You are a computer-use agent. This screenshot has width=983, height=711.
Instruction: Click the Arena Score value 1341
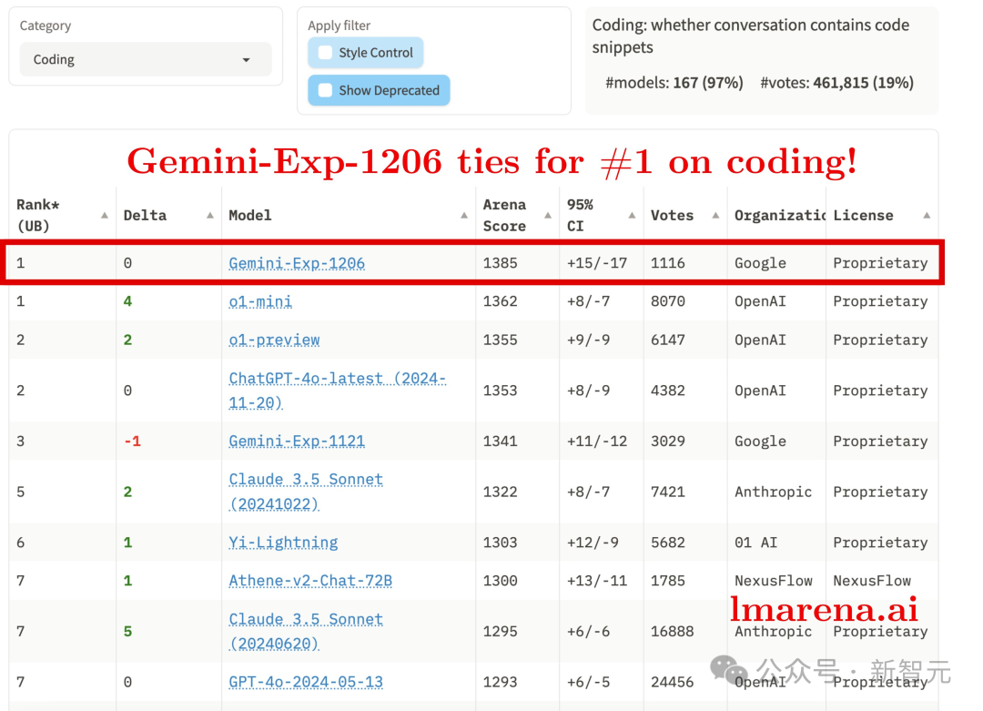pyautogui.click(x=501, y=442)
